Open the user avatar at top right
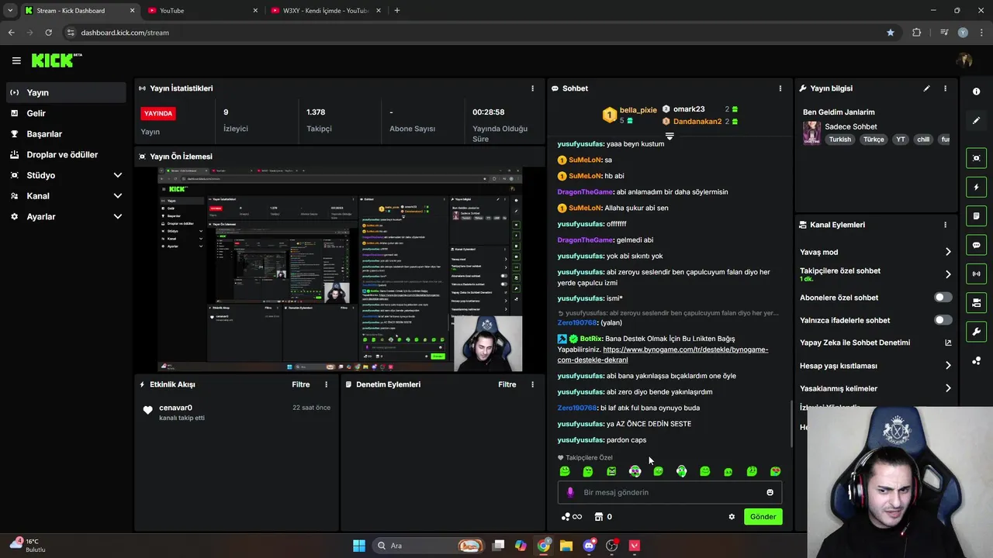993x558 pixels. (964, 60)
